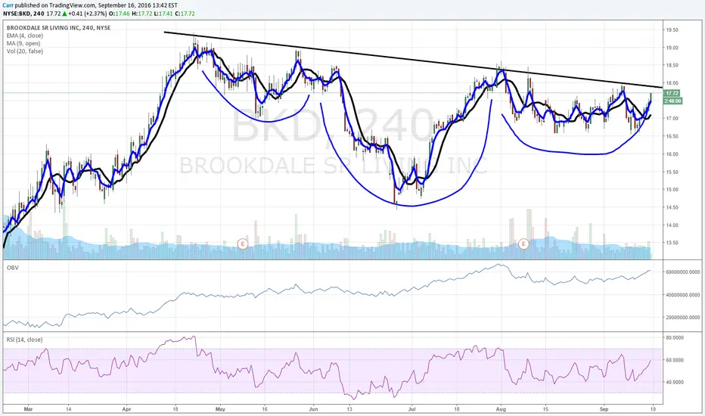Select the "BROOKDALE SR LIVING INC, 240, NYSE" legend
705x416 pixels.
point(58,28)
